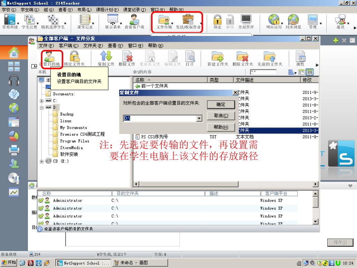Click the Windows 开始 start button
This screenshot has width=357, height=268.
pyautogui.click(x=9, y=263)
